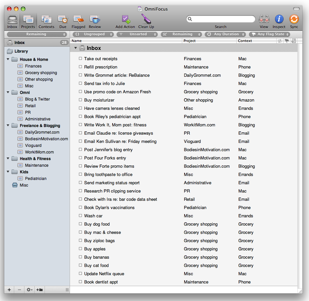Collapse the Kids folder

pyautogui.click(x=8, y=172)
